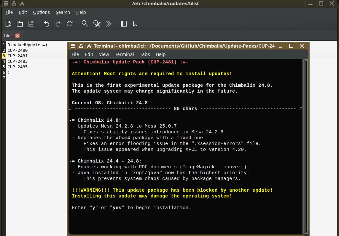This screenshot has width=339, height=236.
Task: Open the Tabs menu in the Terminal
Action: 145,54
